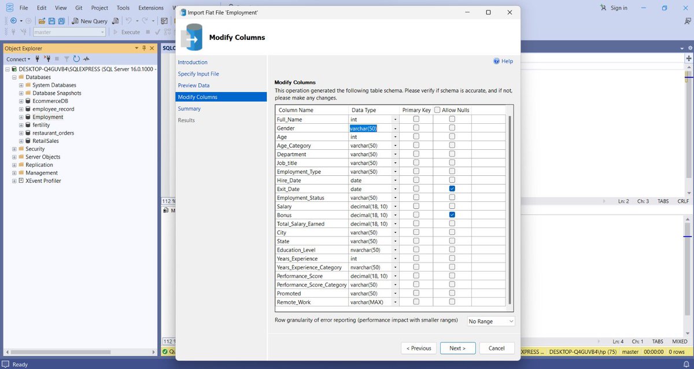Click the Stop square icon in Object Explorer
This screenshot has width=694, height=369.
(57, 59)
